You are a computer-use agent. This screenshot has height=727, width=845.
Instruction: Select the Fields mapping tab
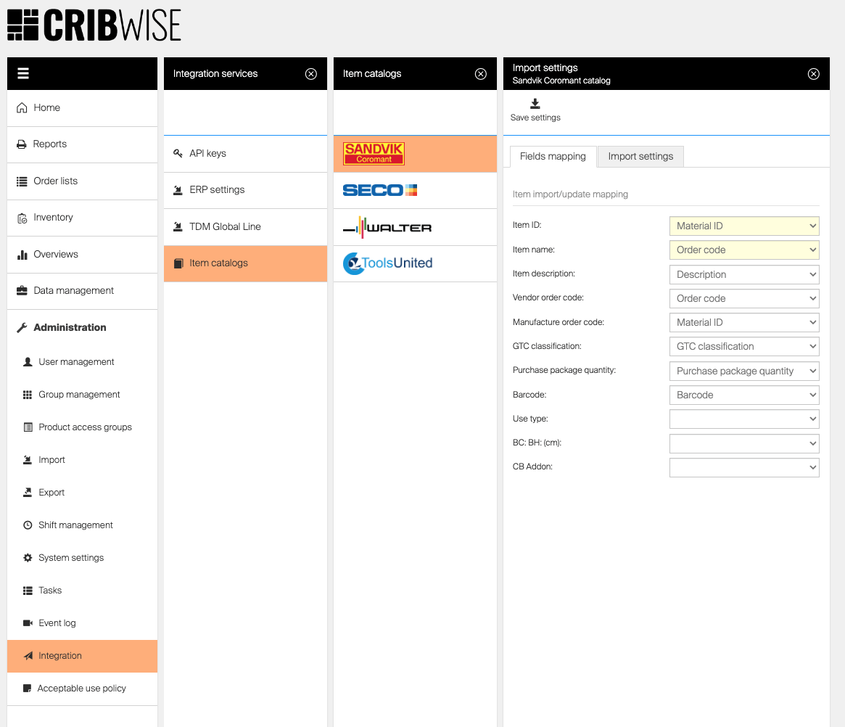click(553, 156)
